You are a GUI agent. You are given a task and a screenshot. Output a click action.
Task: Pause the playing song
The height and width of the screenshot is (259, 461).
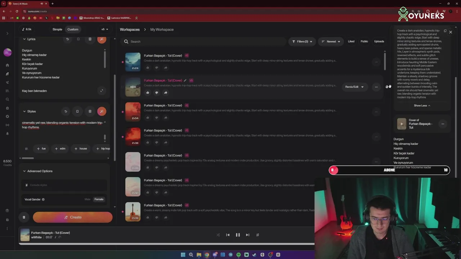click(238, 235)
